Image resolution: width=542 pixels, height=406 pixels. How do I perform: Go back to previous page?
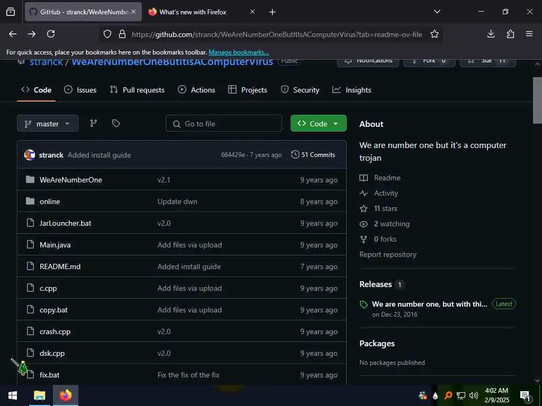pyautogui.click(x=13, y=34)
